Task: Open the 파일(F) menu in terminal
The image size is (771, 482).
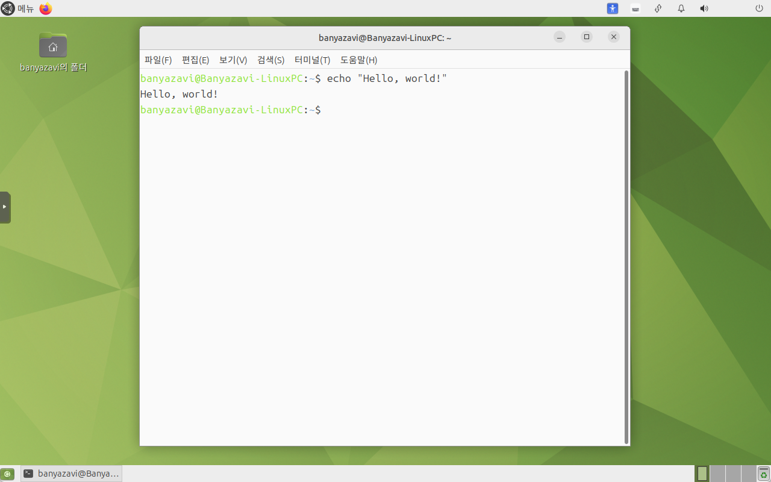Action: point(158,60)
